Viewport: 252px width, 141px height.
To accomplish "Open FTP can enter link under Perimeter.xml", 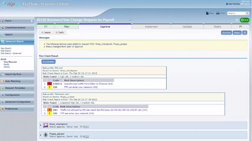I will pyautogui.click(x=74, y=113).
